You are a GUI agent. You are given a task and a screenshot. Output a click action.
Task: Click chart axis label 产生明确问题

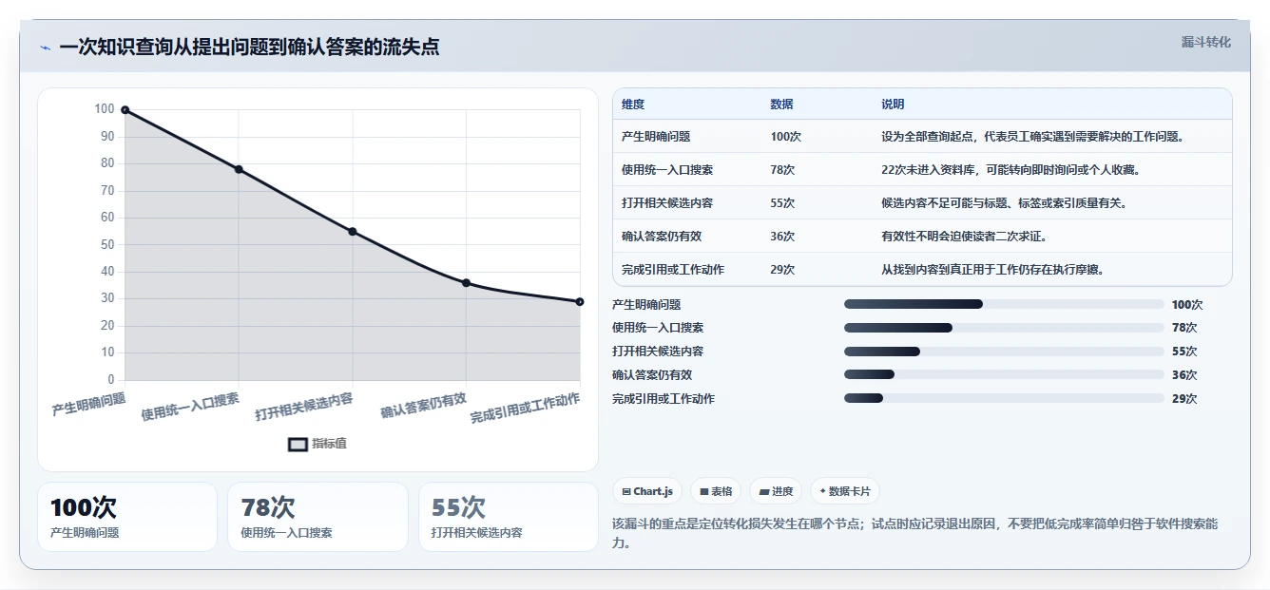(x=88, y=405)
